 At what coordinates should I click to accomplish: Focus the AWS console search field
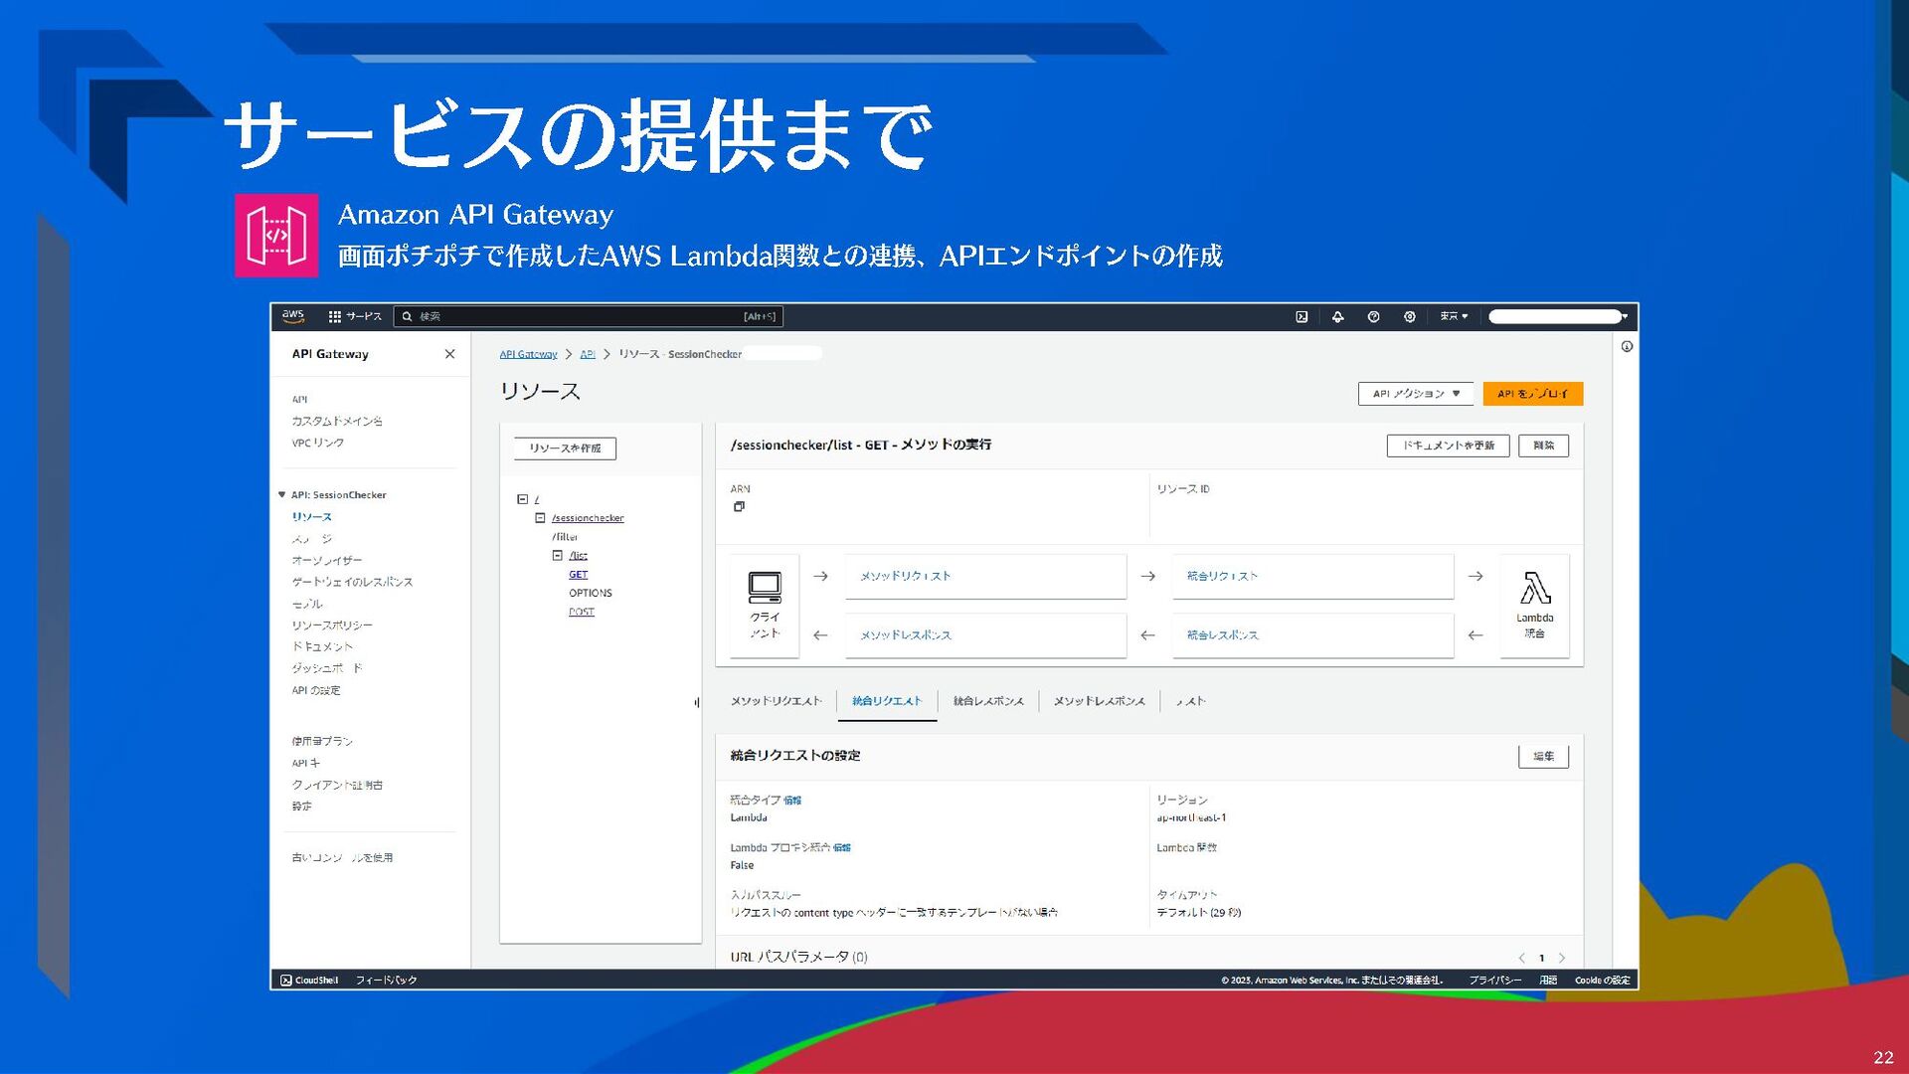589,316
